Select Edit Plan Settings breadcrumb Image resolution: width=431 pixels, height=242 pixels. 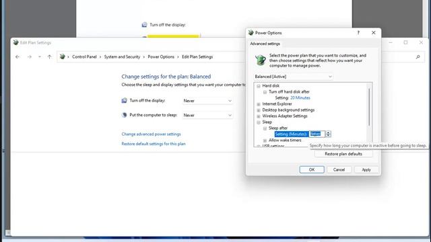[197, 56]
